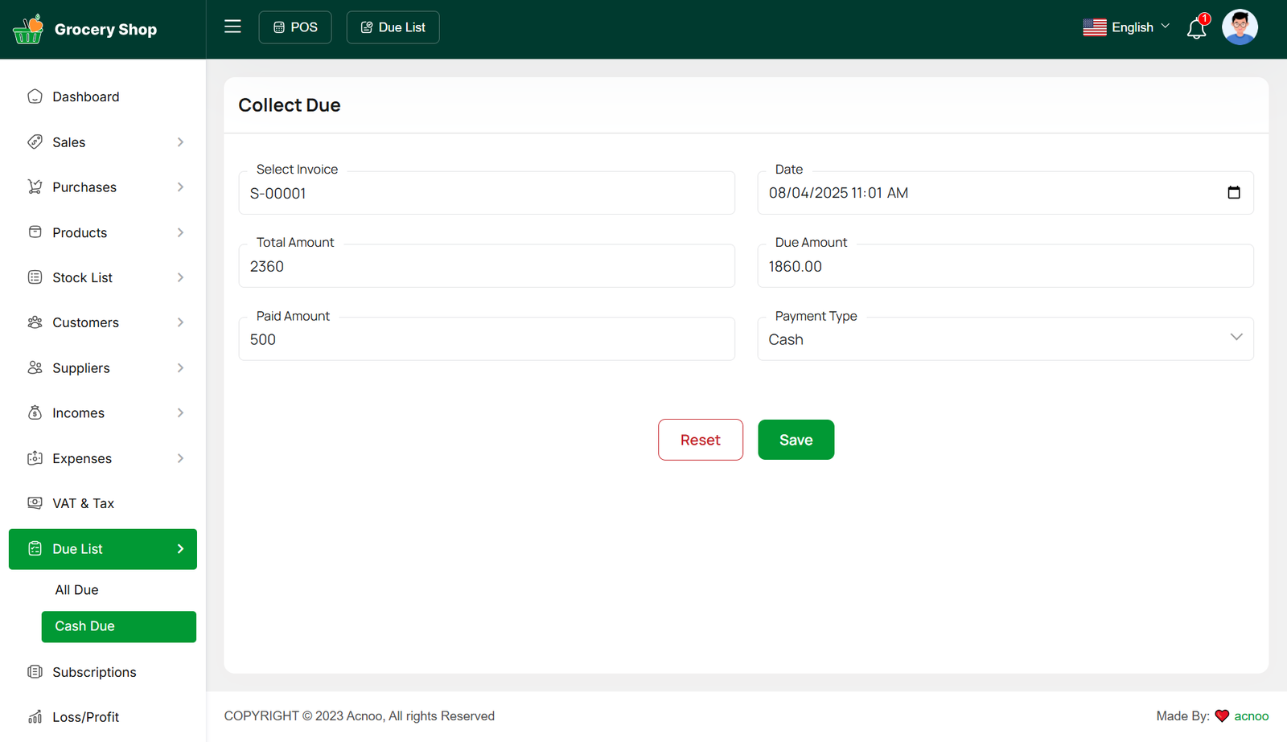Click the Loss/Profit chart icon
Screen dimensions: 1287x742
[35, 717]
